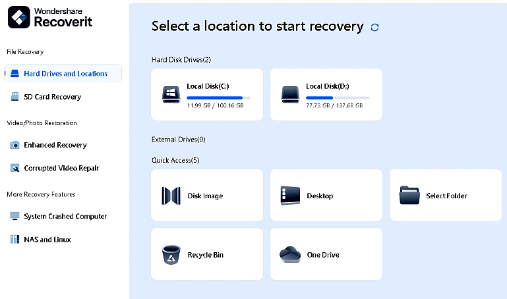Click the Enhanced Recovery camera icon
Viewport: 507px width, 299px height.
[15, 145]
